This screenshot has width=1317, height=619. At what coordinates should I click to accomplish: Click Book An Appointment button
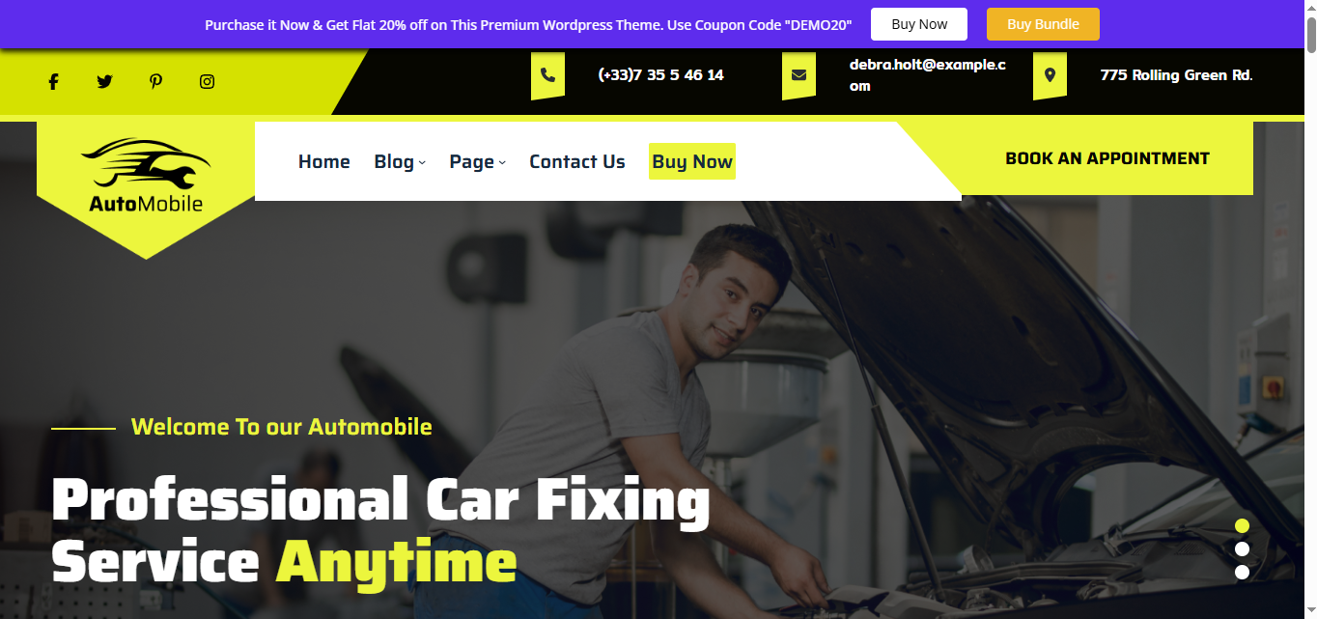click(x=1107, y=158)
